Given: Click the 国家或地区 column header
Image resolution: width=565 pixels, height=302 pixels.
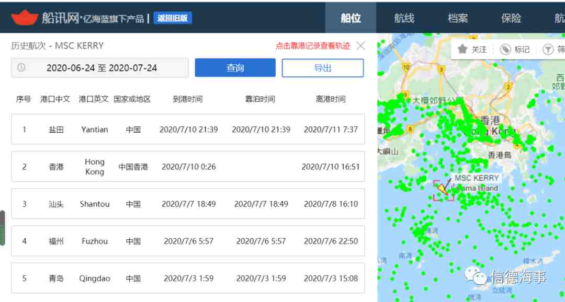Looking at the screenshot, I should coord(132,99).
